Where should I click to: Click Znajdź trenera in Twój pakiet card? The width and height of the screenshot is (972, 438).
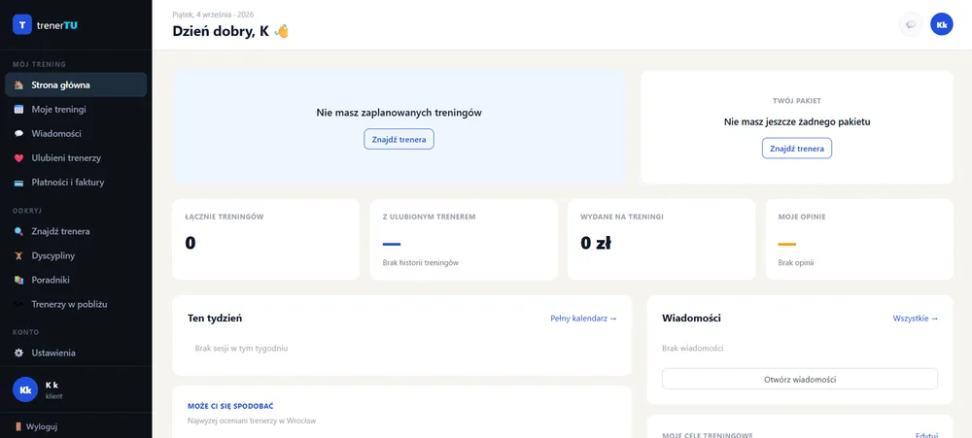(x=797, y=149)
